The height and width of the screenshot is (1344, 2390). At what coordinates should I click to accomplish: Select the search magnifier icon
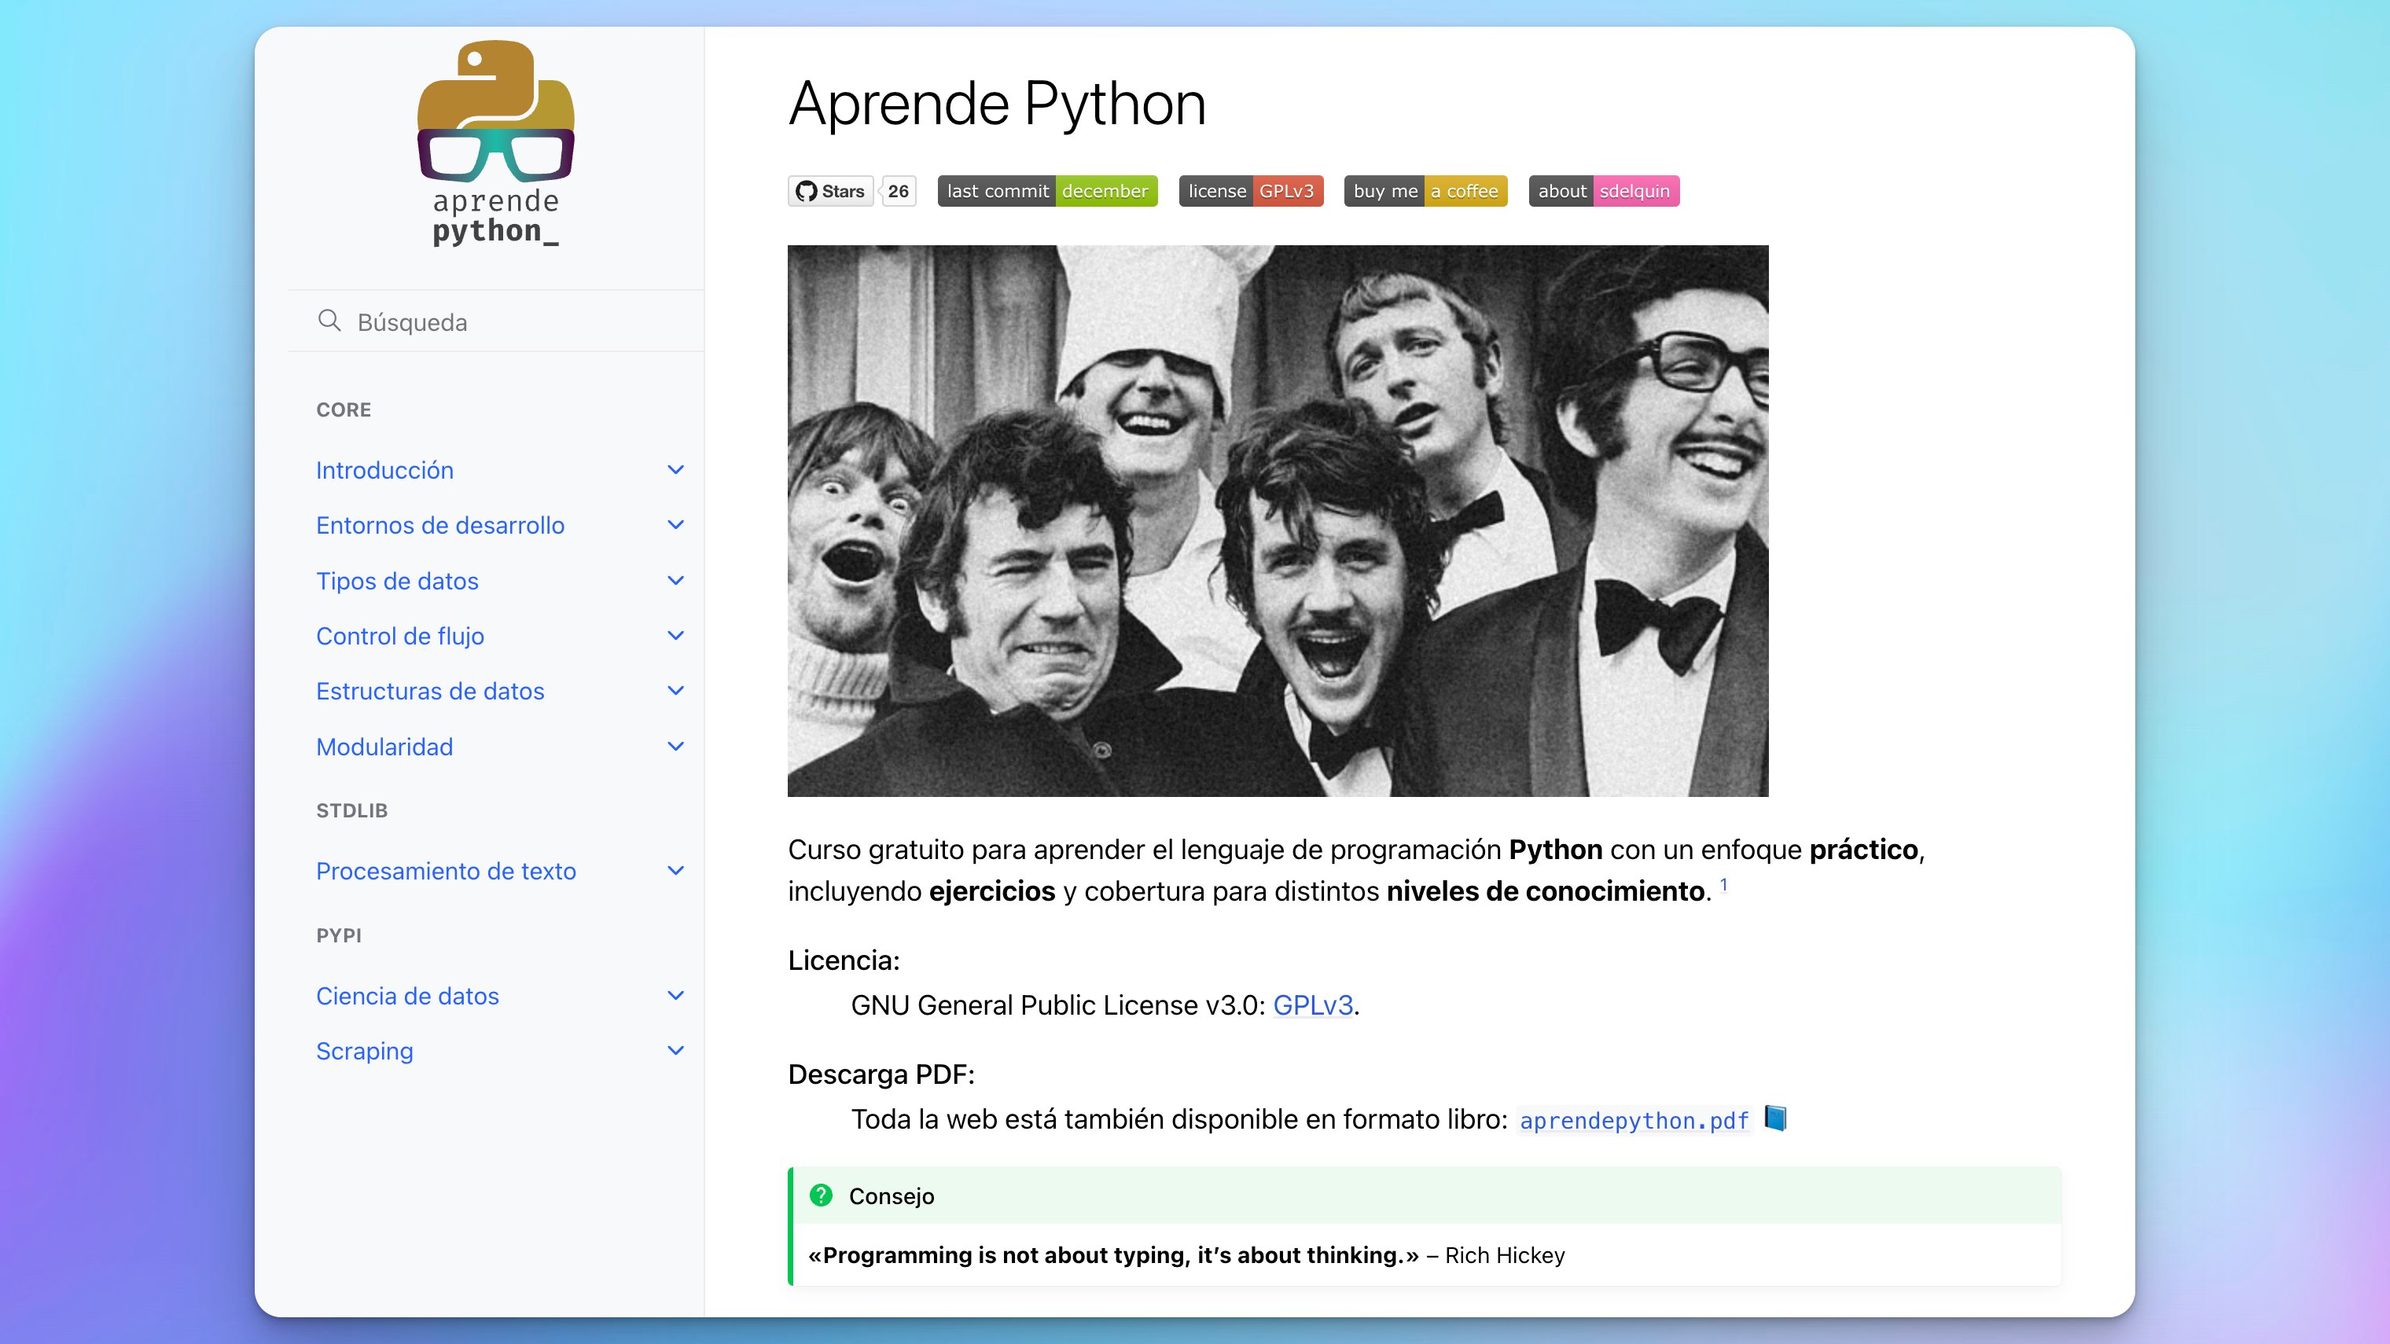tap(329, 321)
